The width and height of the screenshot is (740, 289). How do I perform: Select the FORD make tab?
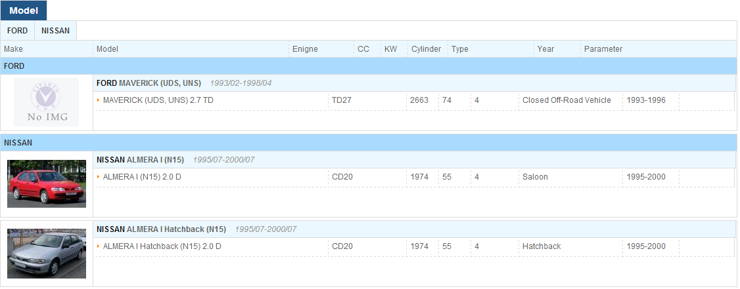click(x=18, y=31)
